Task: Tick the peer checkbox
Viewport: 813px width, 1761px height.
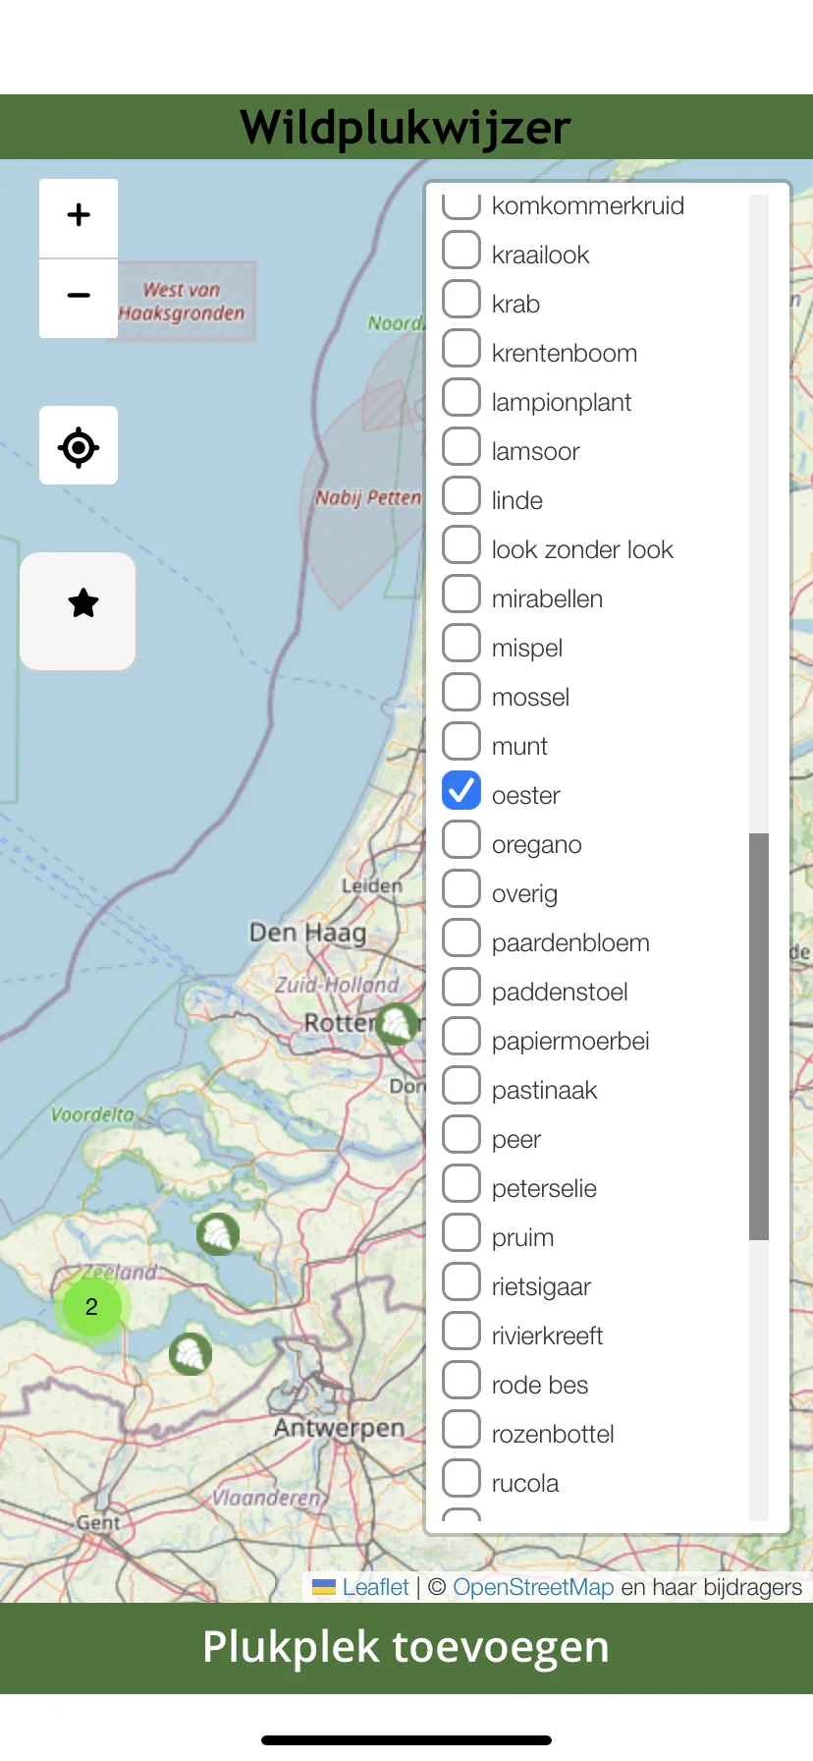Action: (x=461, y=1134)
